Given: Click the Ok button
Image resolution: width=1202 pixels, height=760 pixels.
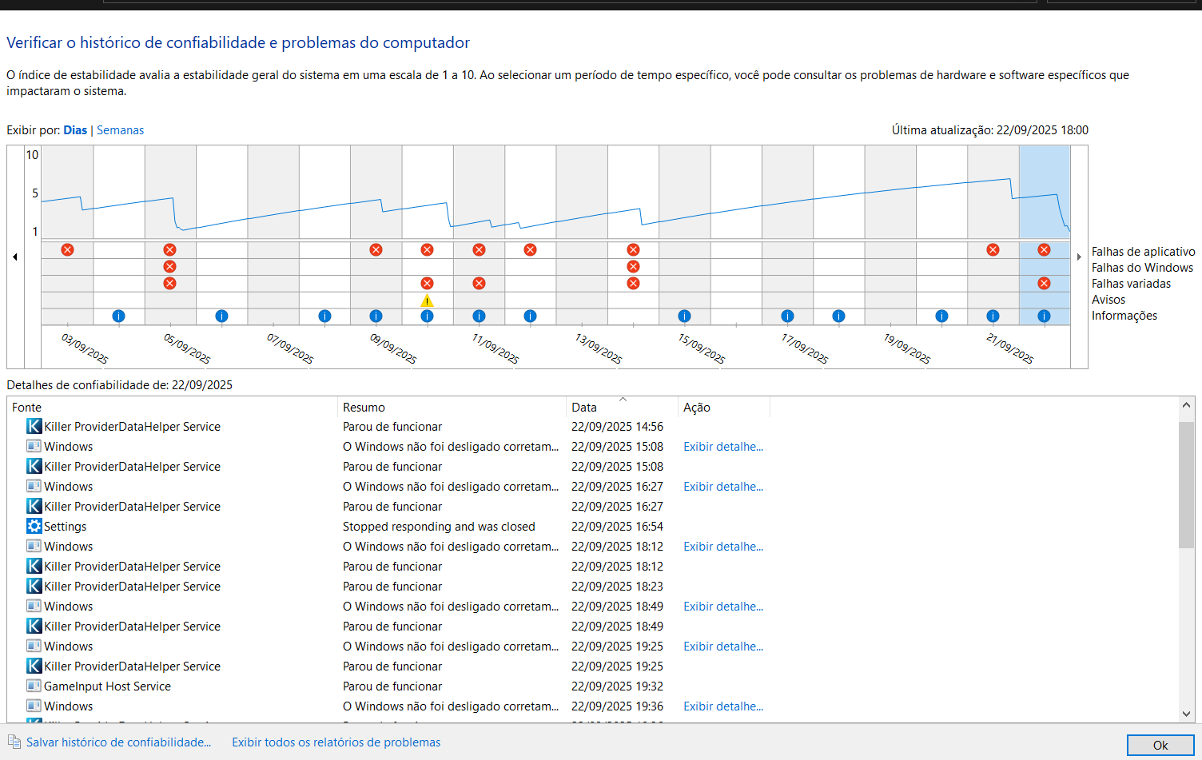Looking at the screenshot, I should pos(1160,745).
